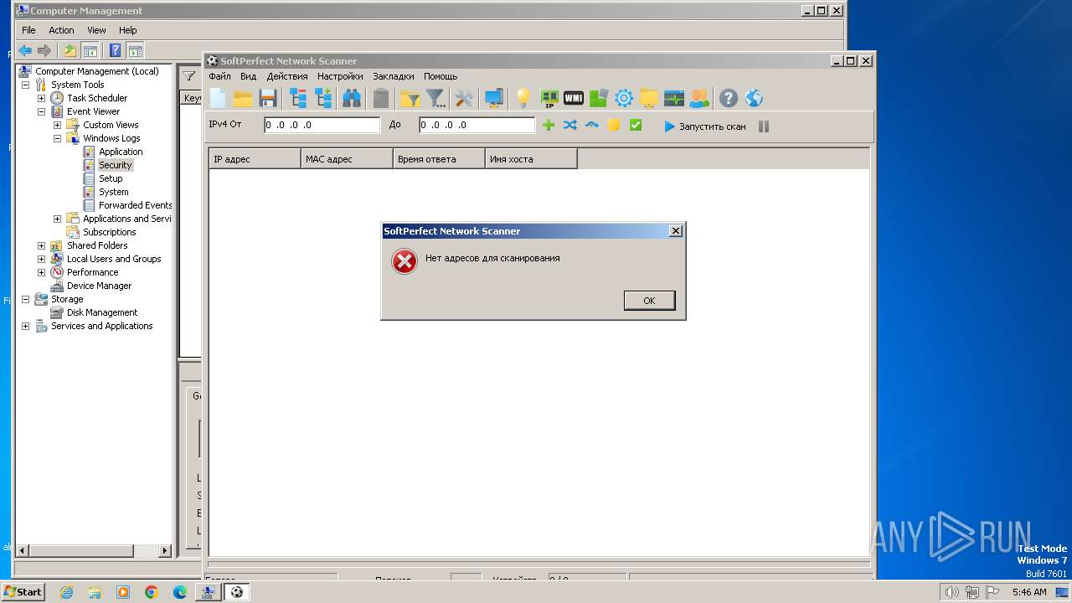Click the folder filter icon
The width and height of the screenshot is (1072, 603).
point(410,99)
